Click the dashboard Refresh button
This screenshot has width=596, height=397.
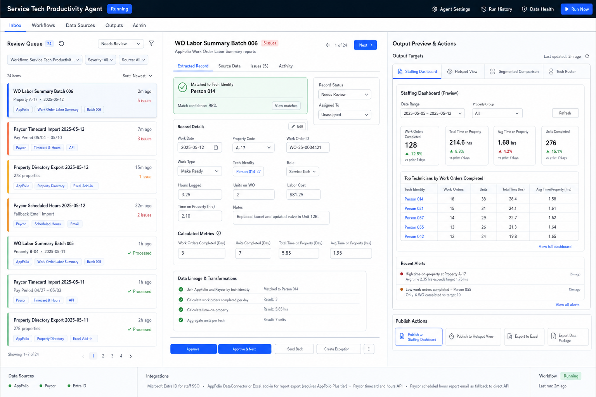[x=565, y=113]
